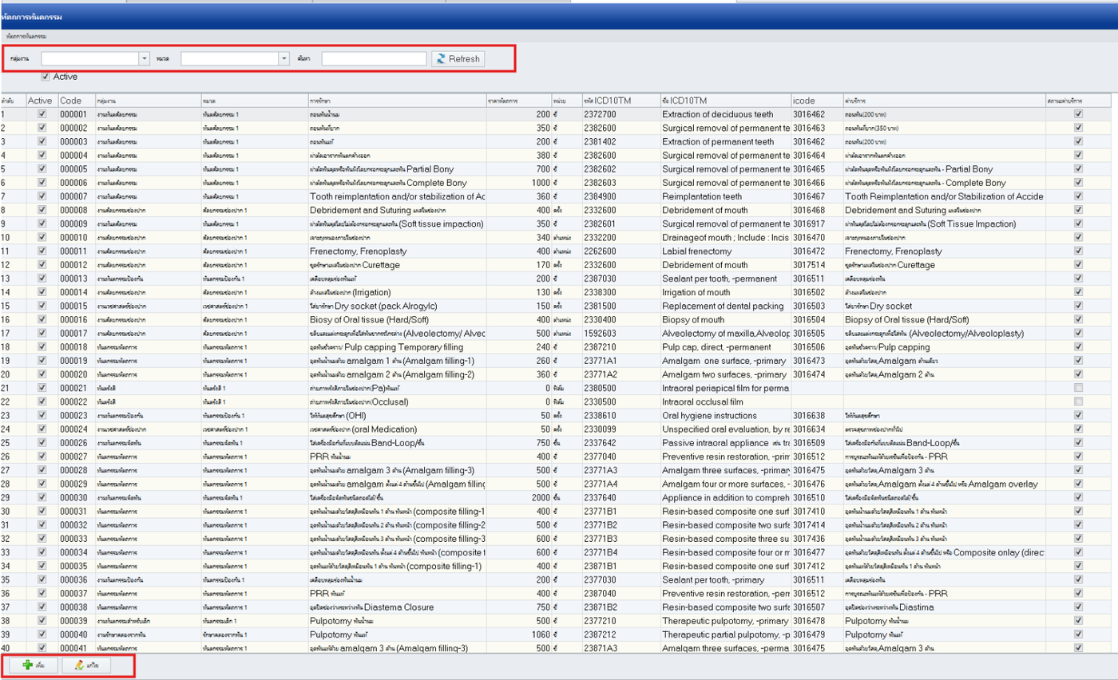
Task: Toggle service status box for row 000016
Action: coord(1079,319)
